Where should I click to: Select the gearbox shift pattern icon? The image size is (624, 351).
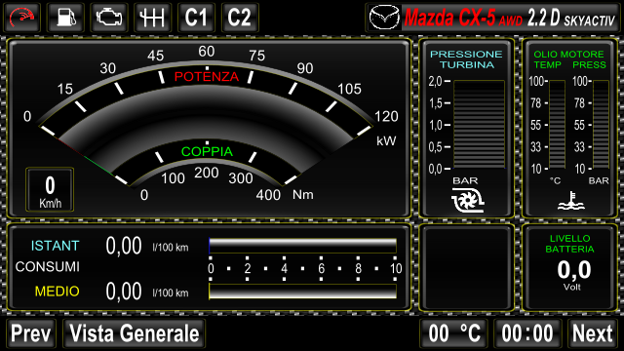152,18
